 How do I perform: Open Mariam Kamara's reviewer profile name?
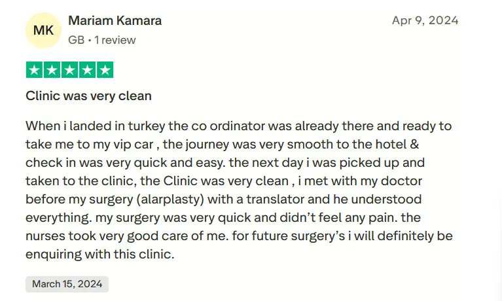tap(115, 20)
